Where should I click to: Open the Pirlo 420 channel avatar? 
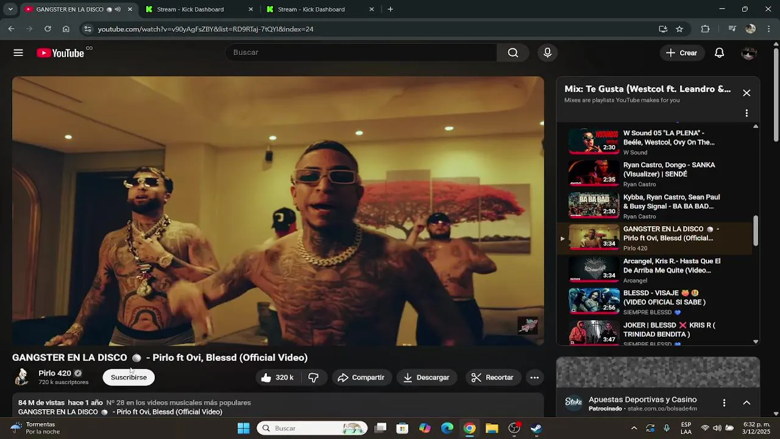tap(22, 377)
